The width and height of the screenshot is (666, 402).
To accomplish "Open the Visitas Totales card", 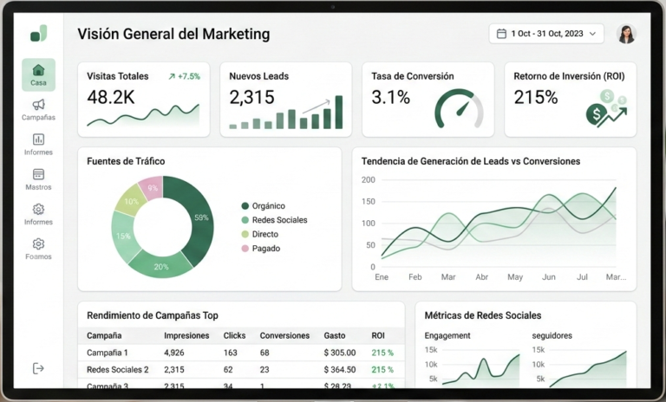I will tap(143, 99).
